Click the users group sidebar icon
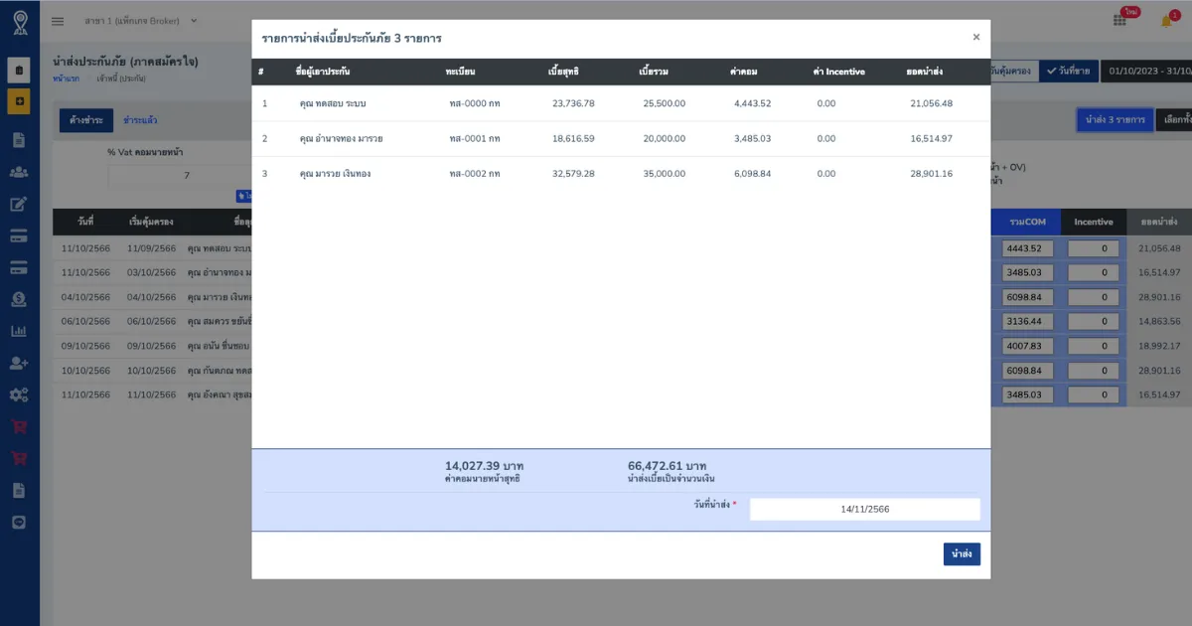The image size is (1192, 626). tap(19, 172)
